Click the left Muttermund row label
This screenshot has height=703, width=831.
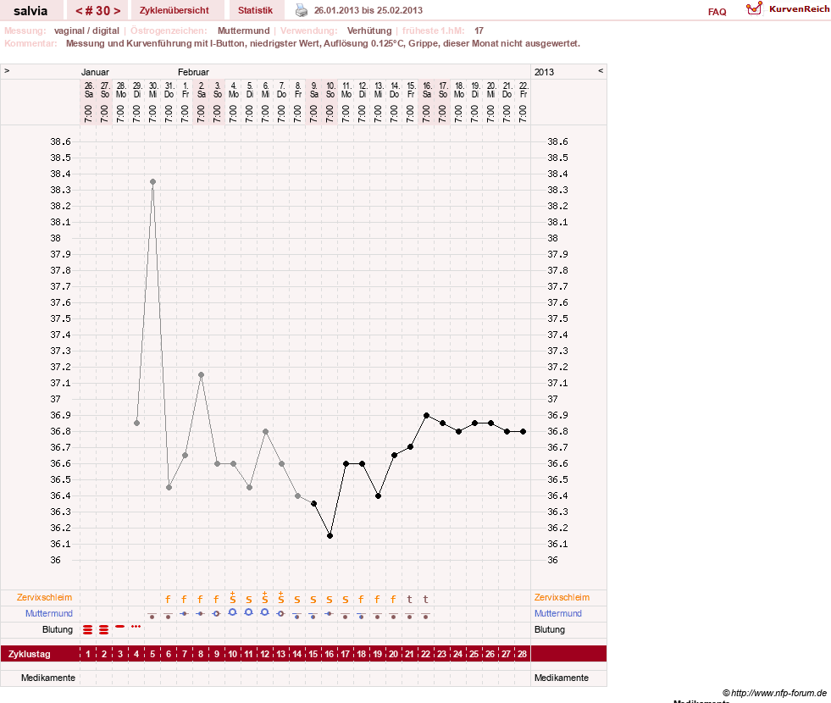pos(49,613)
